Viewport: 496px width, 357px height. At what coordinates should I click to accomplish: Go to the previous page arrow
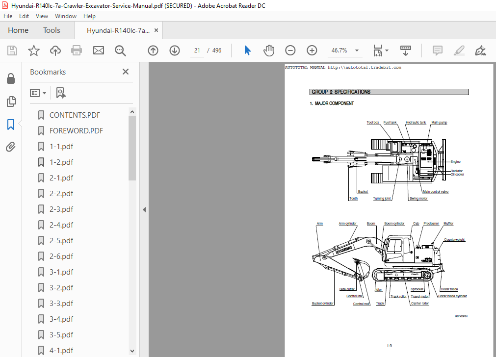pyautogui.click(x=153, y=51)
